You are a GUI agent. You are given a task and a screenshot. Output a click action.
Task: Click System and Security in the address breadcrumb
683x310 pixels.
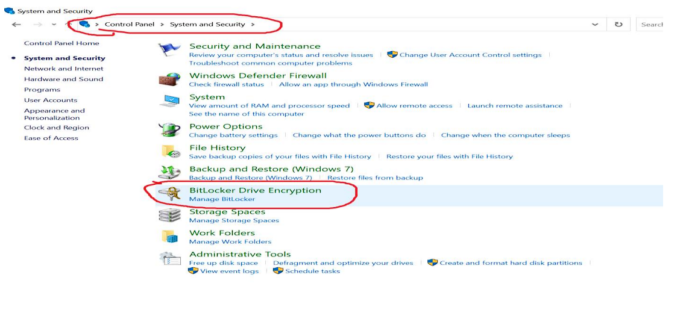[x=207, y=24]
